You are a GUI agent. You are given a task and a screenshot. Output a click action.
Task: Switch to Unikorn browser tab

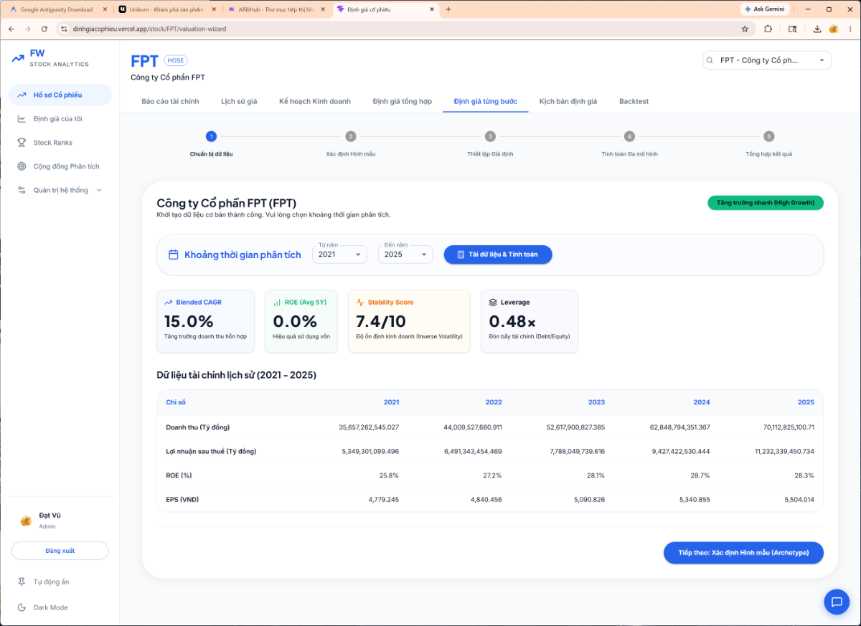(166, 9)
